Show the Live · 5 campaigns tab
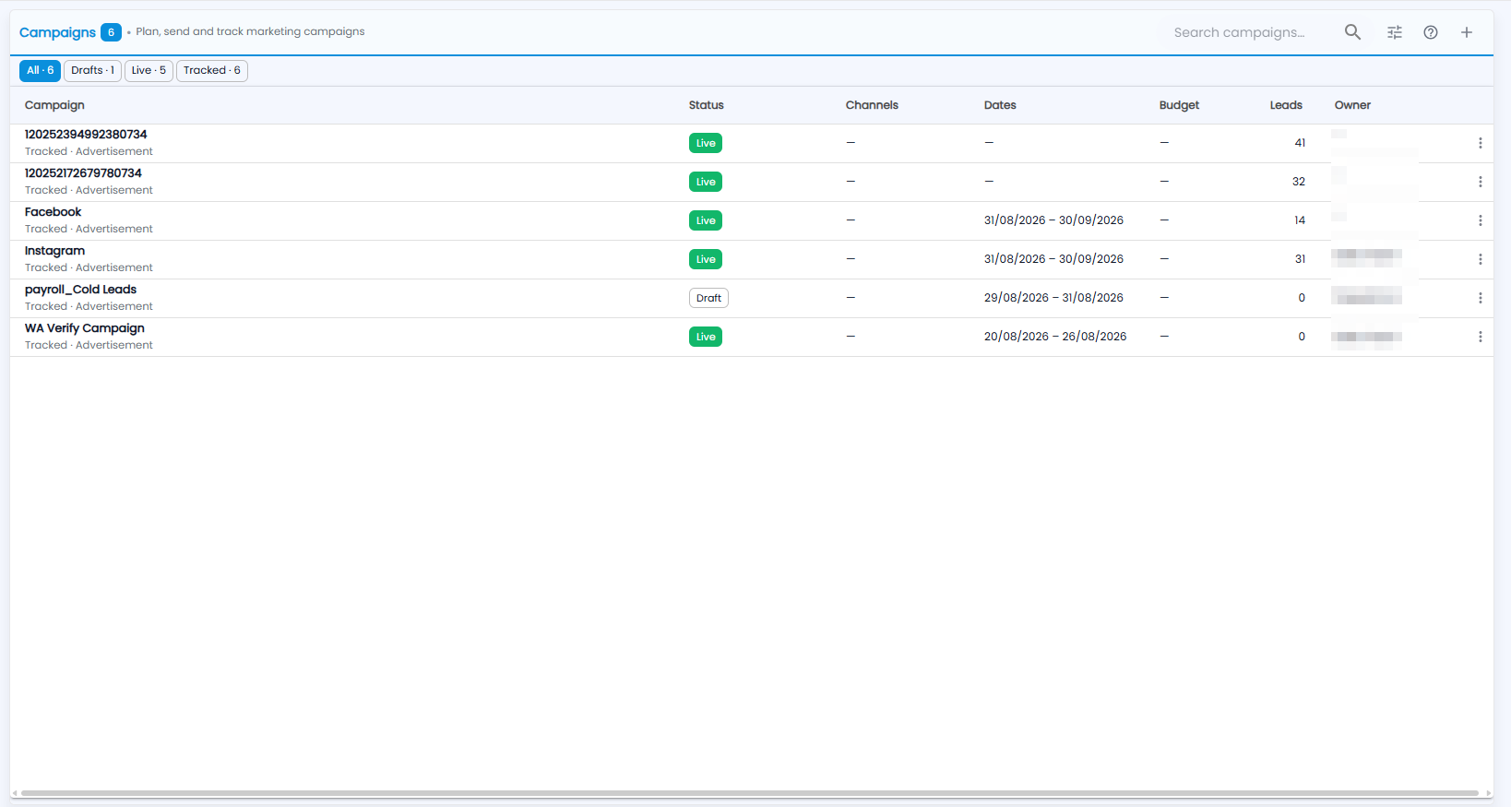The image size is (1511, 807). (x=149, y=70)
